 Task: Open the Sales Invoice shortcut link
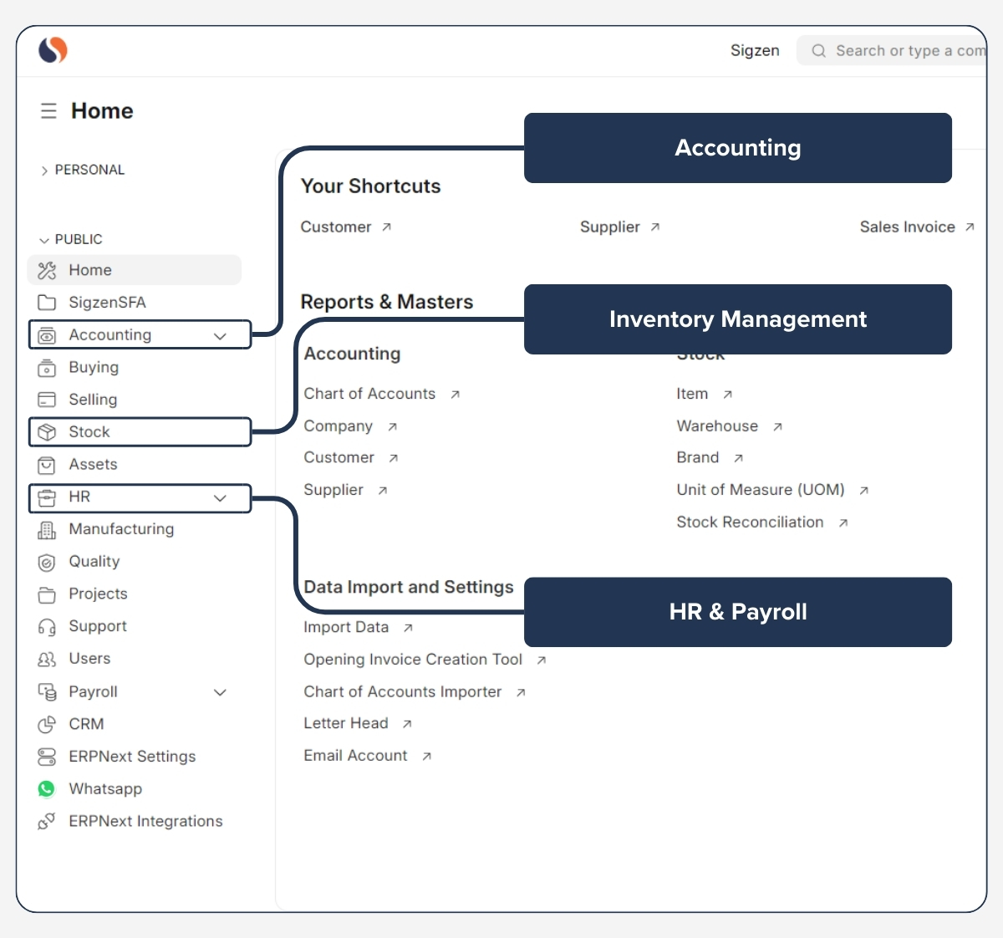pos(908,227)
